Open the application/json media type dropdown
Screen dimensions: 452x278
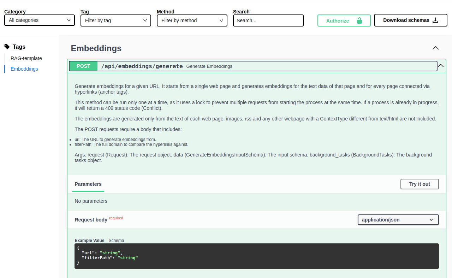398,220
